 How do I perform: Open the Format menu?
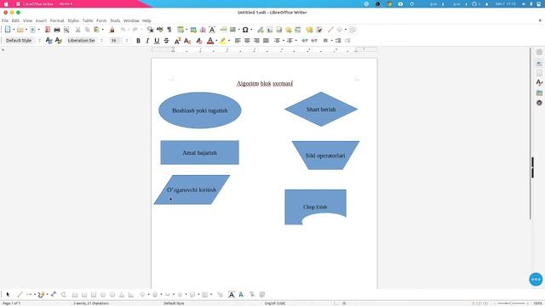point(57,20)
